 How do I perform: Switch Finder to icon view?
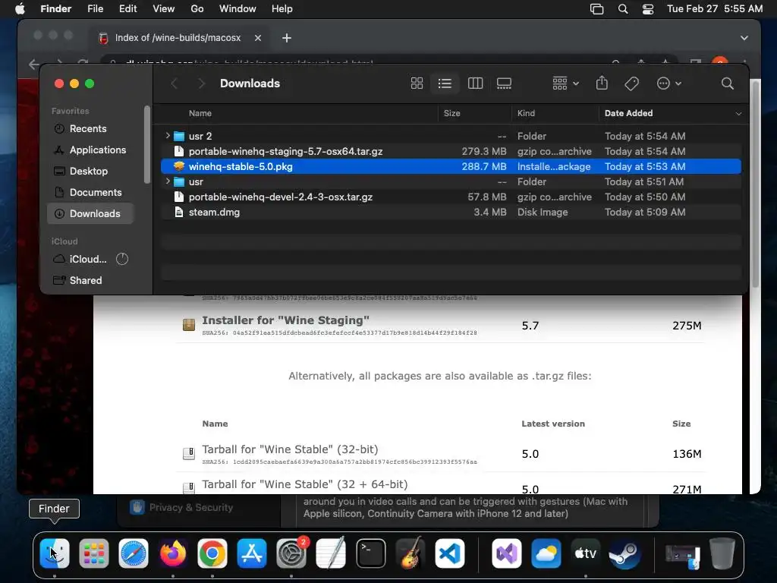[417, 84]
